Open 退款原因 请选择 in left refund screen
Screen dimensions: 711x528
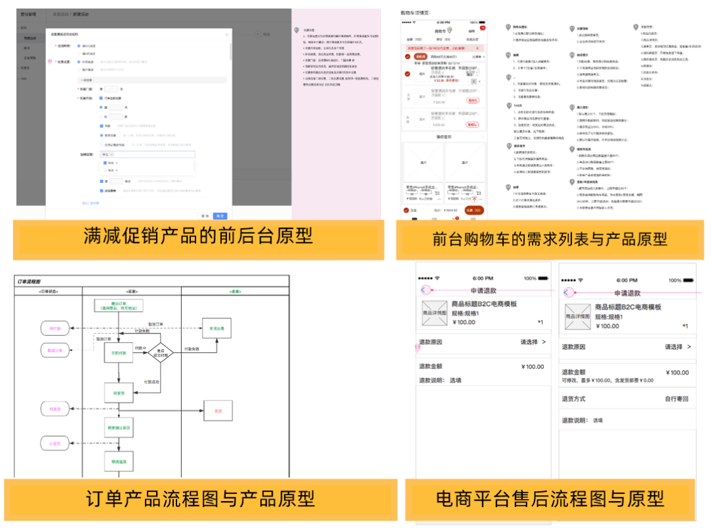click(x=533, y=342)
